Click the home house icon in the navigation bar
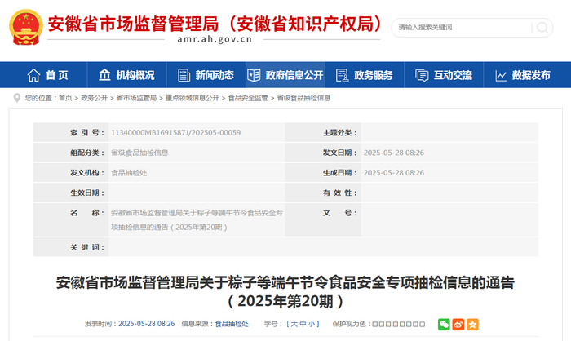The height and width of the screenshot is (341, 571). click(33, 75)
